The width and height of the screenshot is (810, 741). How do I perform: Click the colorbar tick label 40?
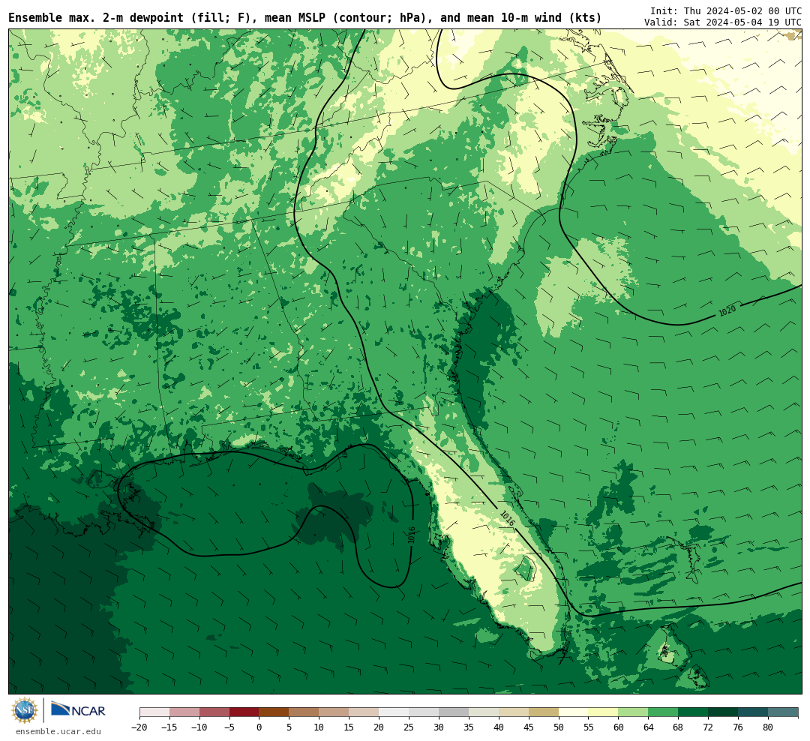(499, 727)
